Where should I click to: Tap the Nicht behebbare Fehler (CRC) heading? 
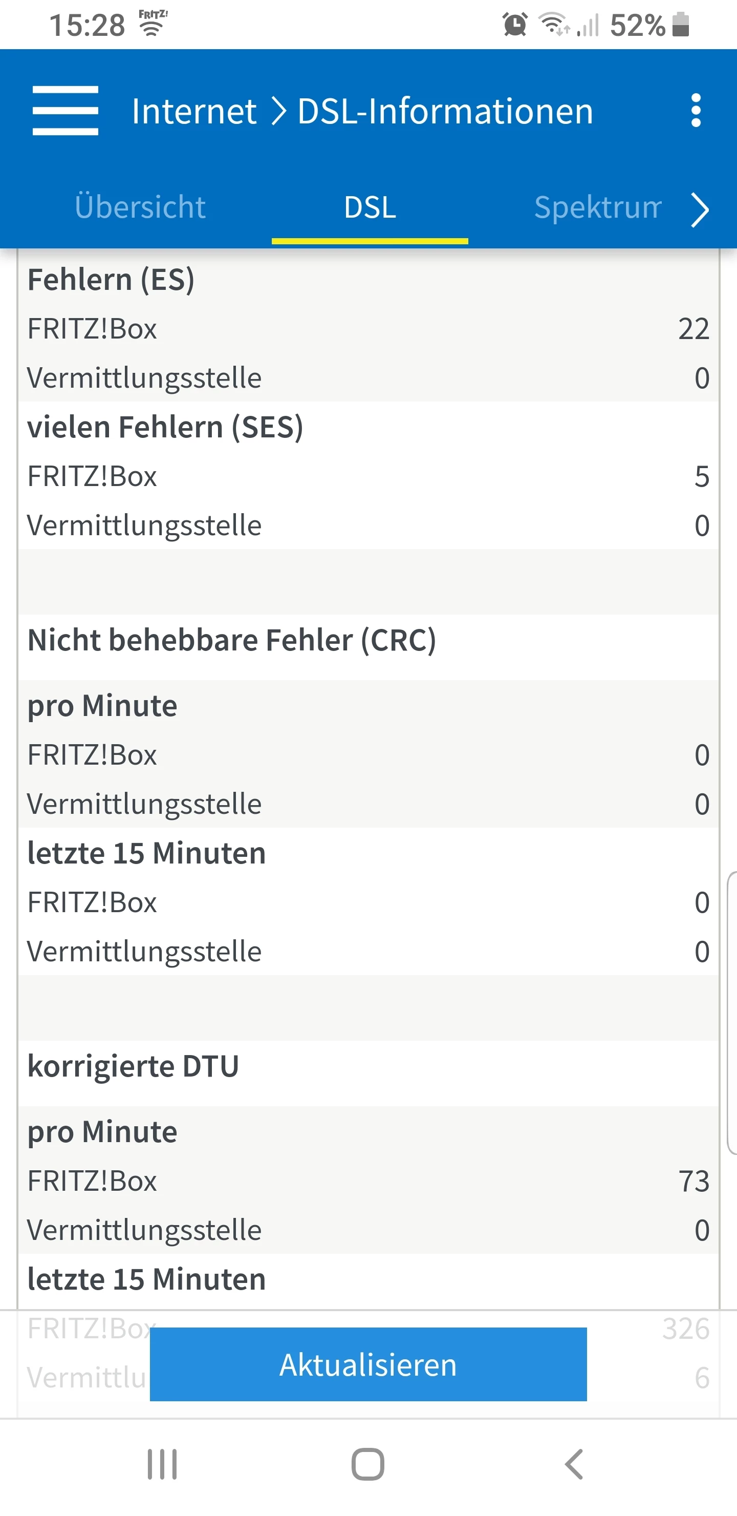[x=232, y=640]
